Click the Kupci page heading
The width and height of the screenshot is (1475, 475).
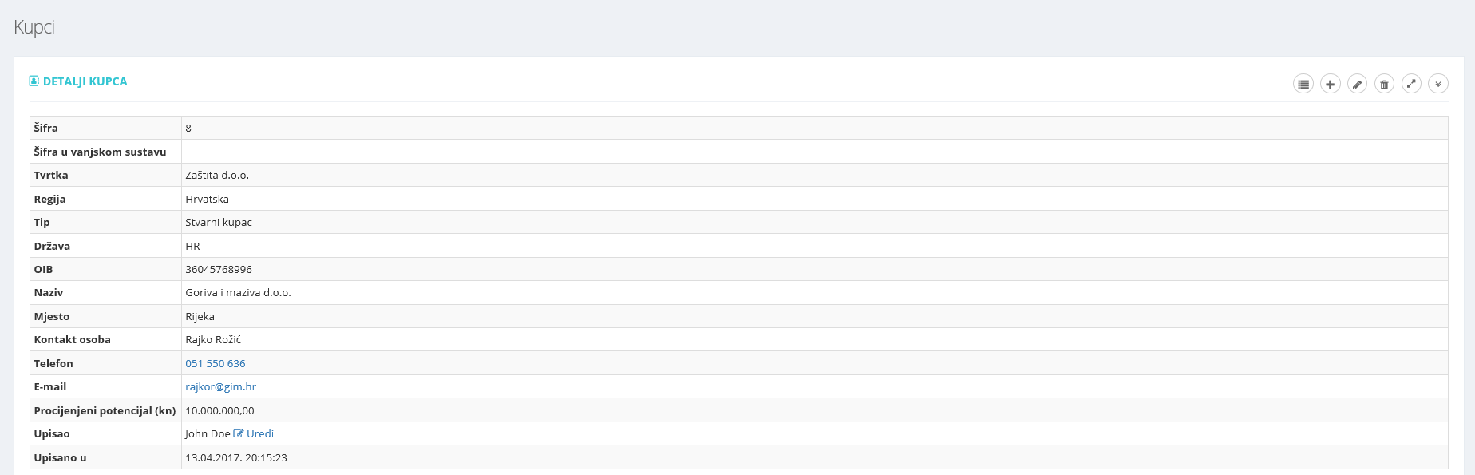click(34, 27)
